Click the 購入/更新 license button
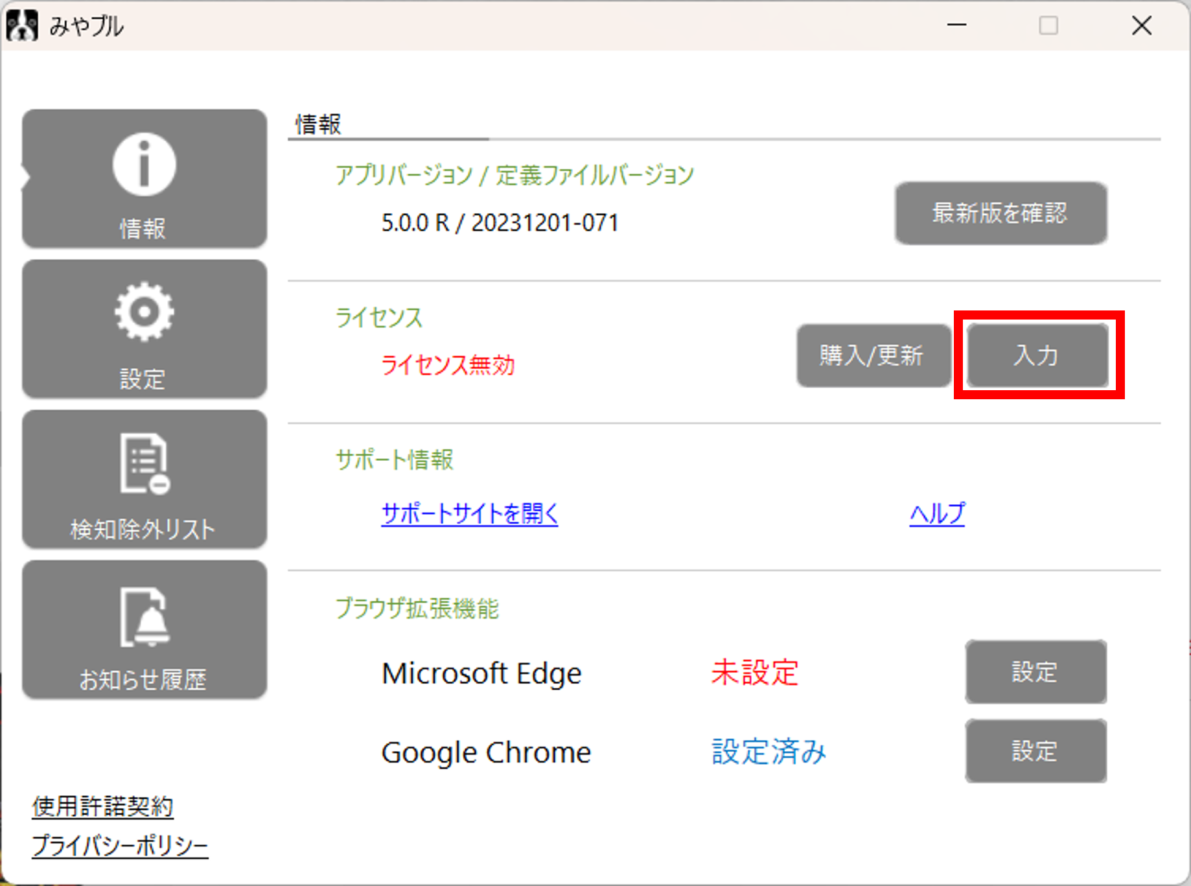Viewport: 1191px width, 886px height. point(872,356)
